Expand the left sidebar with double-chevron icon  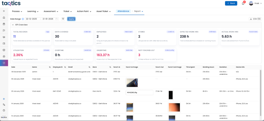click(x=4, y=11)
